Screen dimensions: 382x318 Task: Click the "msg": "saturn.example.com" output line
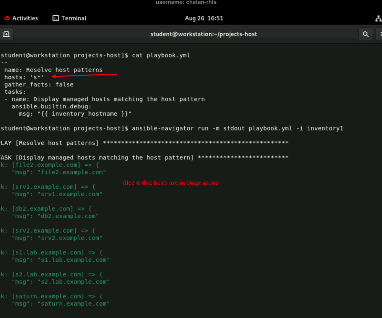coord(61,303)
